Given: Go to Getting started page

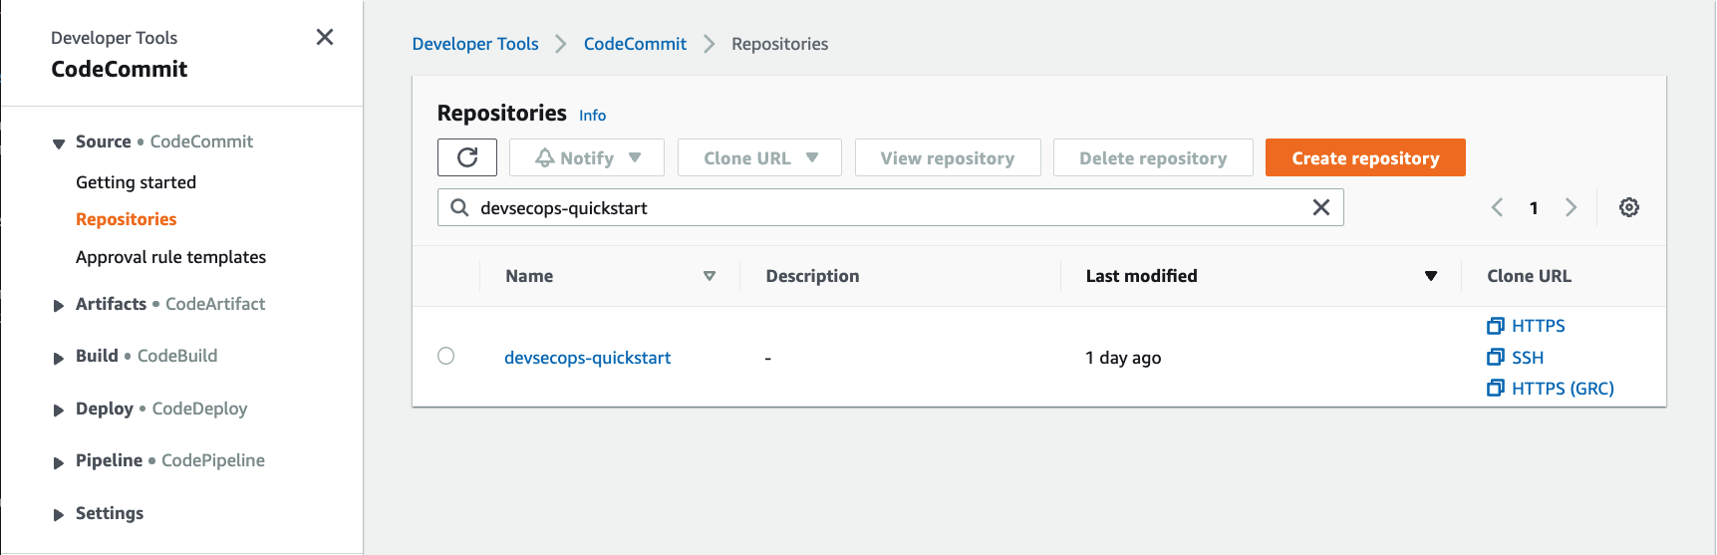Looking at the screenshot, I should click(x=136, y=182).
